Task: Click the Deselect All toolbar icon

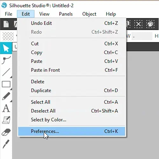Action: [138, 24]
